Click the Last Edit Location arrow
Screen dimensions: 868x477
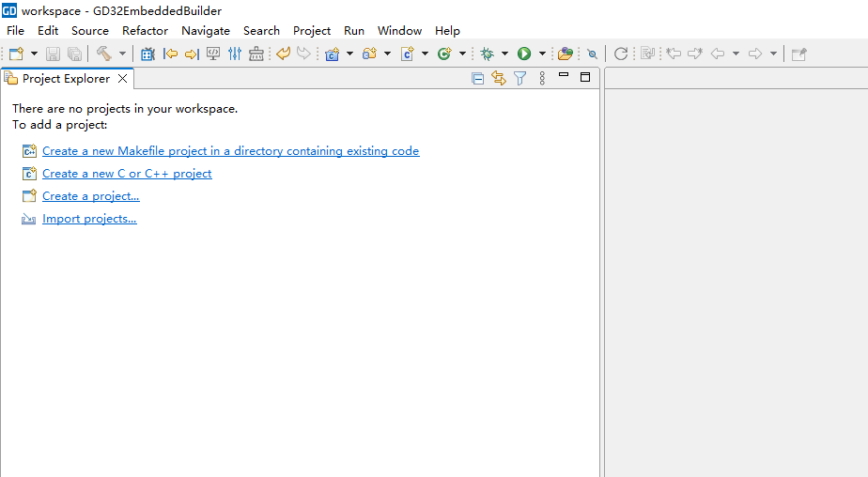click(x=674, y=54)
